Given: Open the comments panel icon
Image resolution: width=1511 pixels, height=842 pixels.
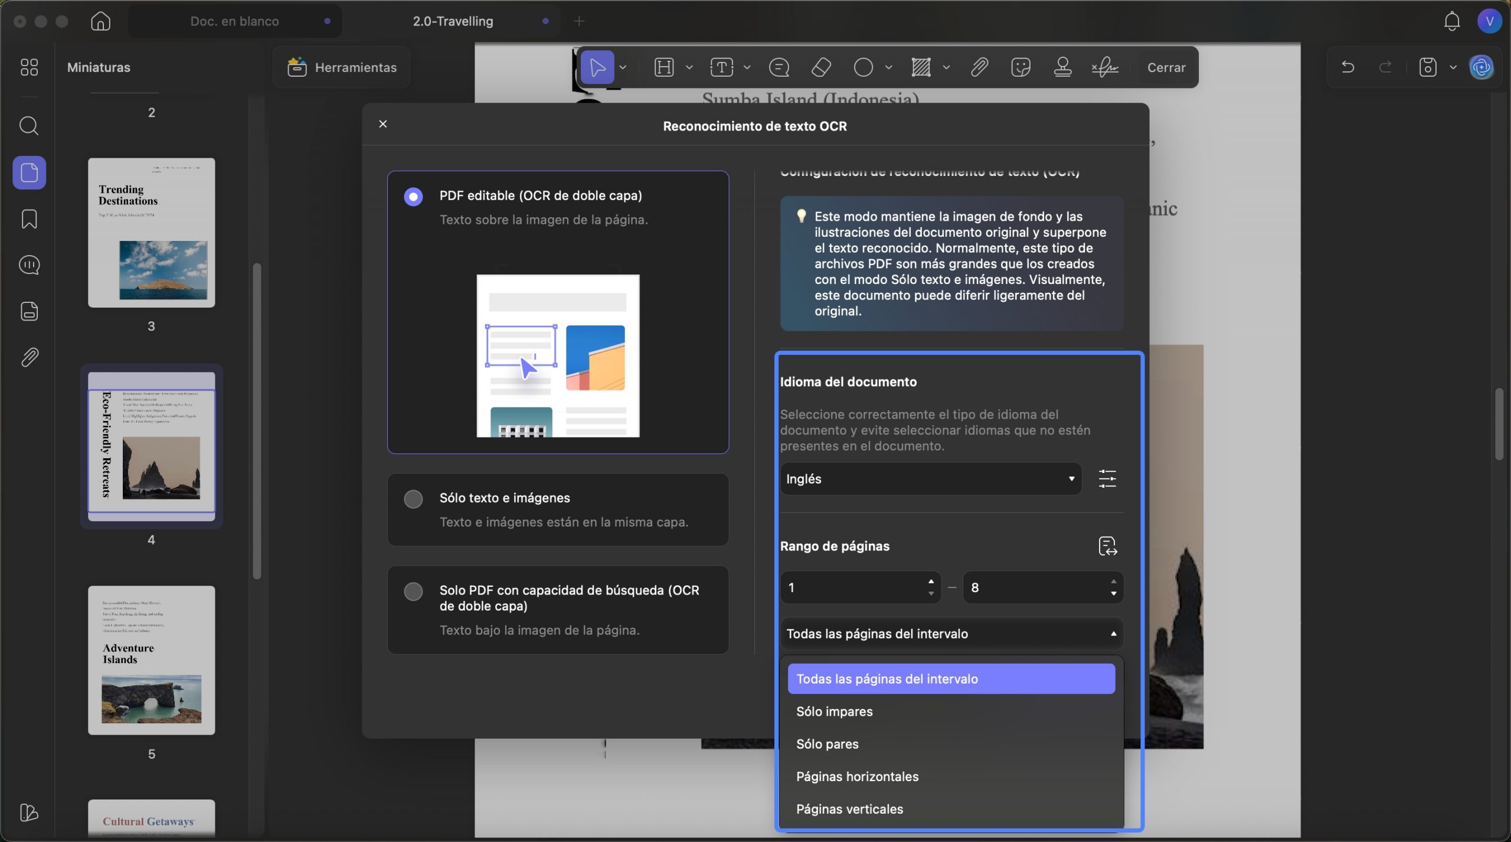Looking at the screenshot, I should 29,265.
